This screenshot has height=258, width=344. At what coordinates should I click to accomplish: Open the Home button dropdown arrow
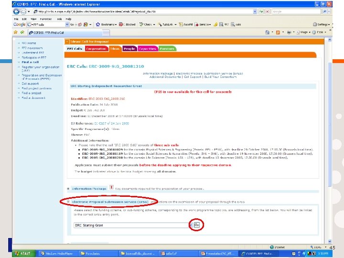(x=272, y=32)
